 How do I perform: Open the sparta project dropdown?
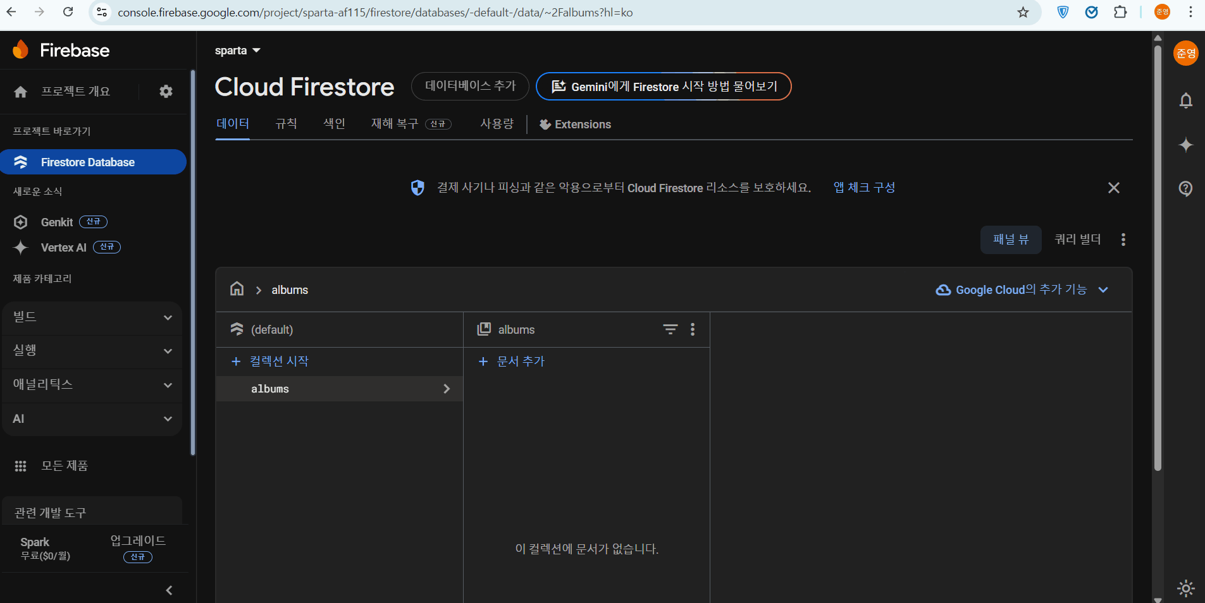pos(238,51)
